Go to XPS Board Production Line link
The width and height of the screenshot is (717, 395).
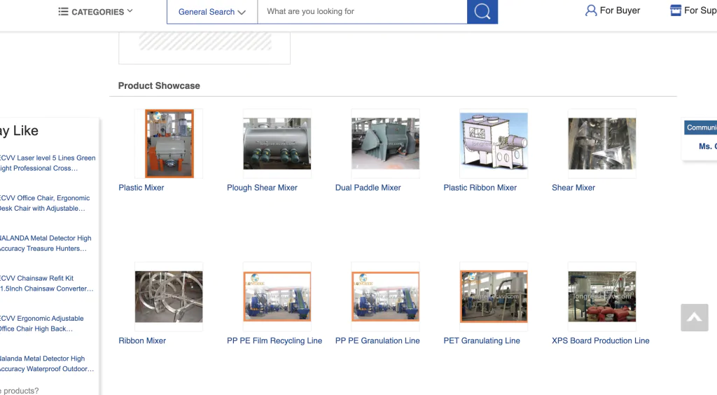pos(600,341)
